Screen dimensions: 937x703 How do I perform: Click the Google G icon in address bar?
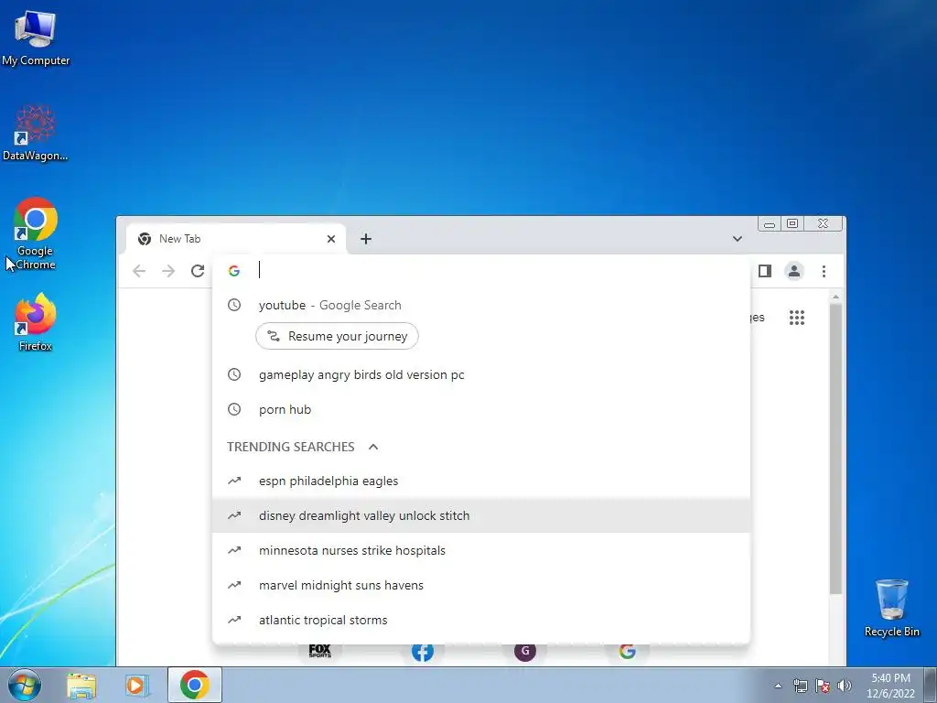click(x=234, y=271)
